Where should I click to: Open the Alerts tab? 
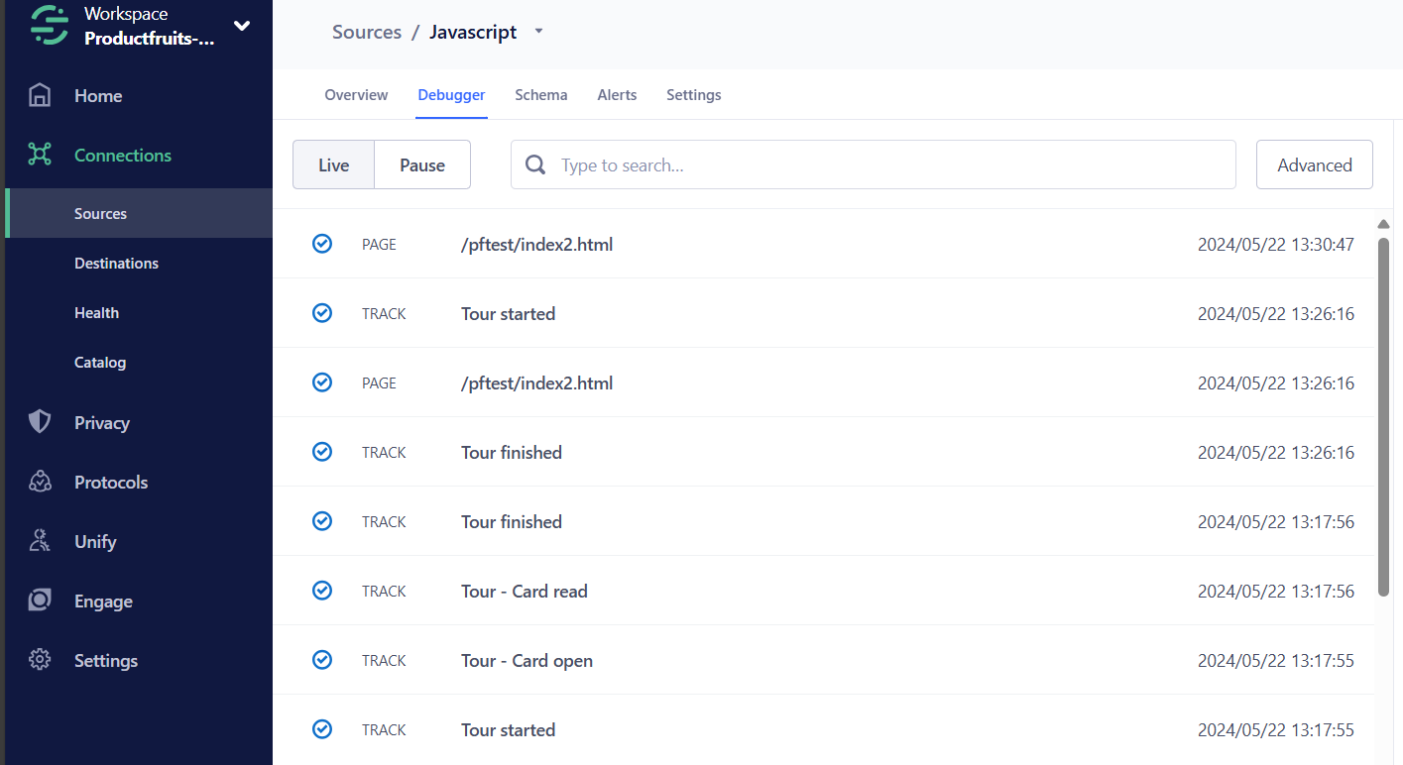point(617,94)
